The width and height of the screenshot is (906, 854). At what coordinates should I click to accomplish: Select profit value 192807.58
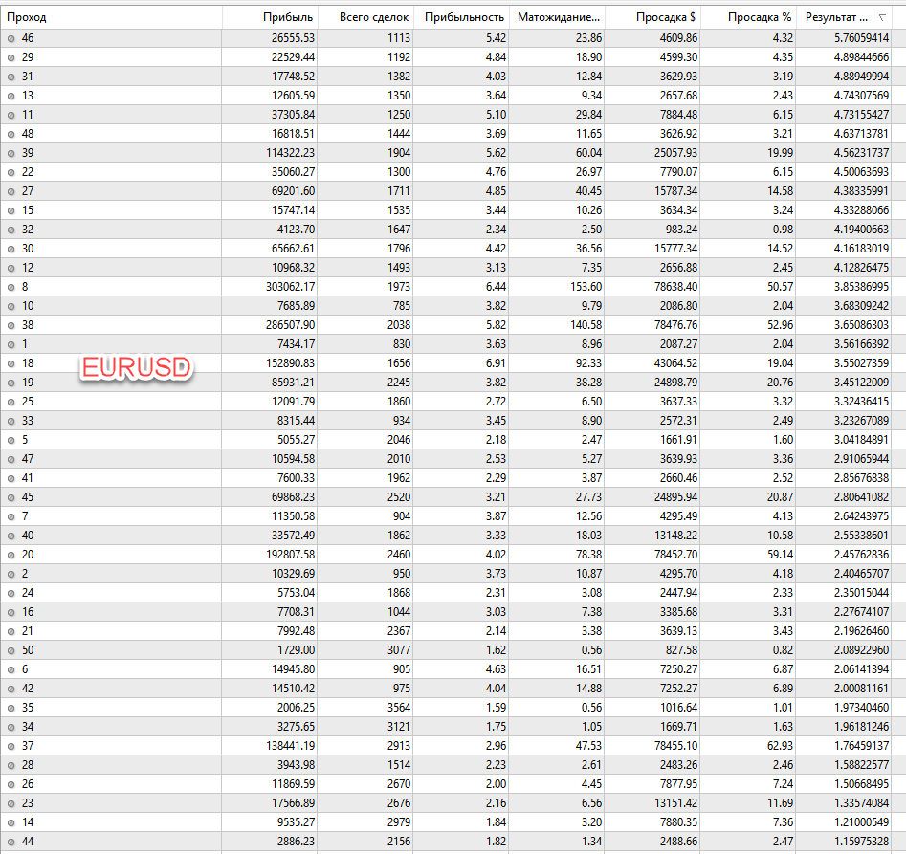tap(290, 555)
